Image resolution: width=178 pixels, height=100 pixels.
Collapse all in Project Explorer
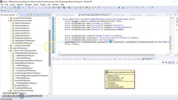click(x=28, y=15)
